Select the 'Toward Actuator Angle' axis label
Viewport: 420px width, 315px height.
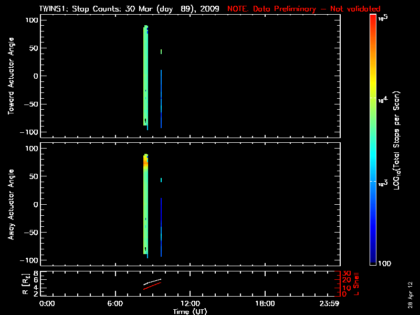(x=11, y=76)
